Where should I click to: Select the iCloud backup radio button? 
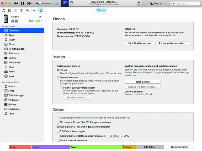(x=58, y=70)
